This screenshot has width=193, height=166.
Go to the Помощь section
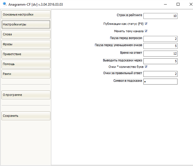tap(26, 64)
